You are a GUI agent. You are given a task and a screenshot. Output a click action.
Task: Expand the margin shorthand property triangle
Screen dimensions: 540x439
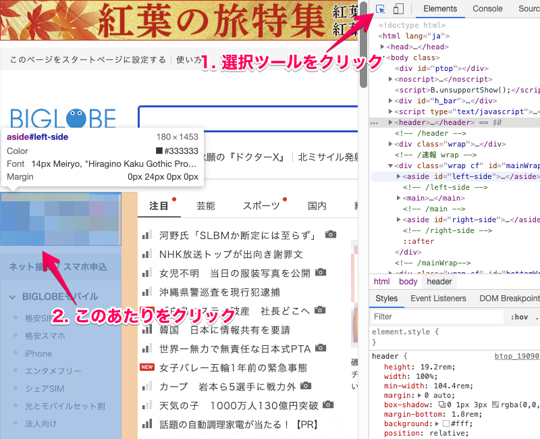(419, 392)
